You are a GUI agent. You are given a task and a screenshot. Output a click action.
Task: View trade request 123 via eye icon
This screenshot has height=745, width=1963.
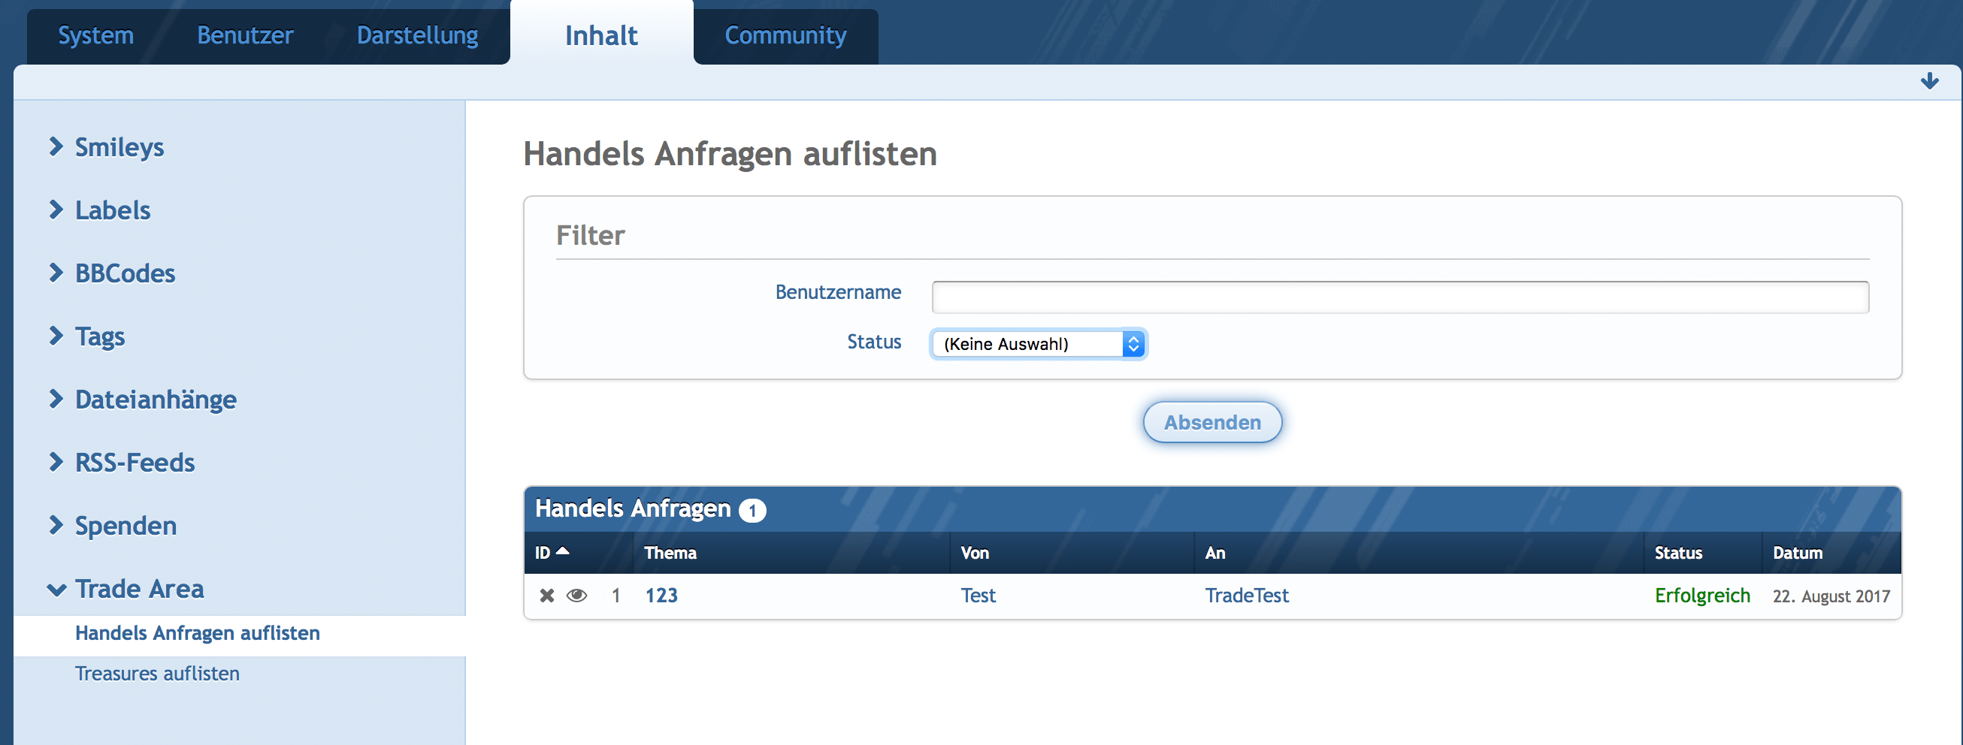577,596
